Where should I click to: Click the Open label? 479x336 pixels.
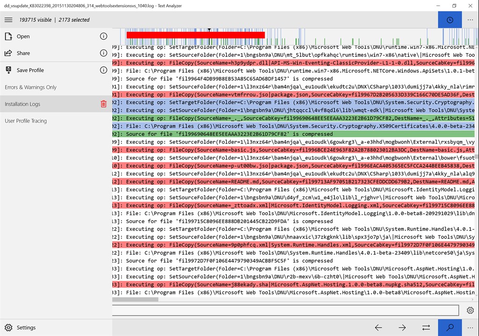pyautogui.click(x=23, y=36)
